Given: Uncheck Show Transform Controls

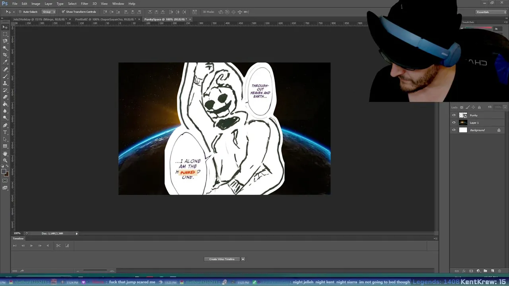Looking at the screenshot, I should coord(63,12).
